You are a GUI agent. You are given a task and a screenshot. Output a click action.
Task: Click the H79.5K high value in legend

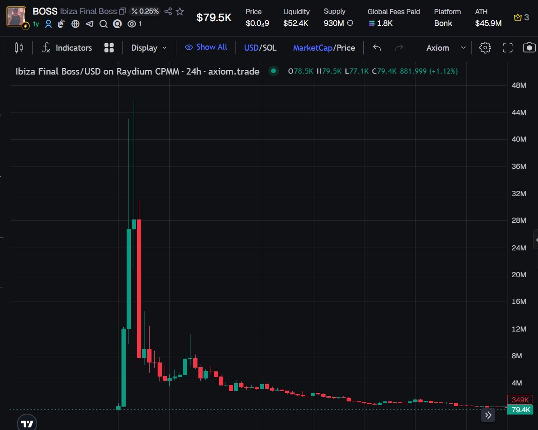tap(329, 71)
